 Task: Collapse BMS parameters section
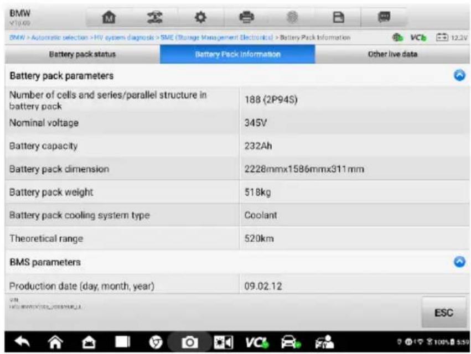(x=459, y=262)
